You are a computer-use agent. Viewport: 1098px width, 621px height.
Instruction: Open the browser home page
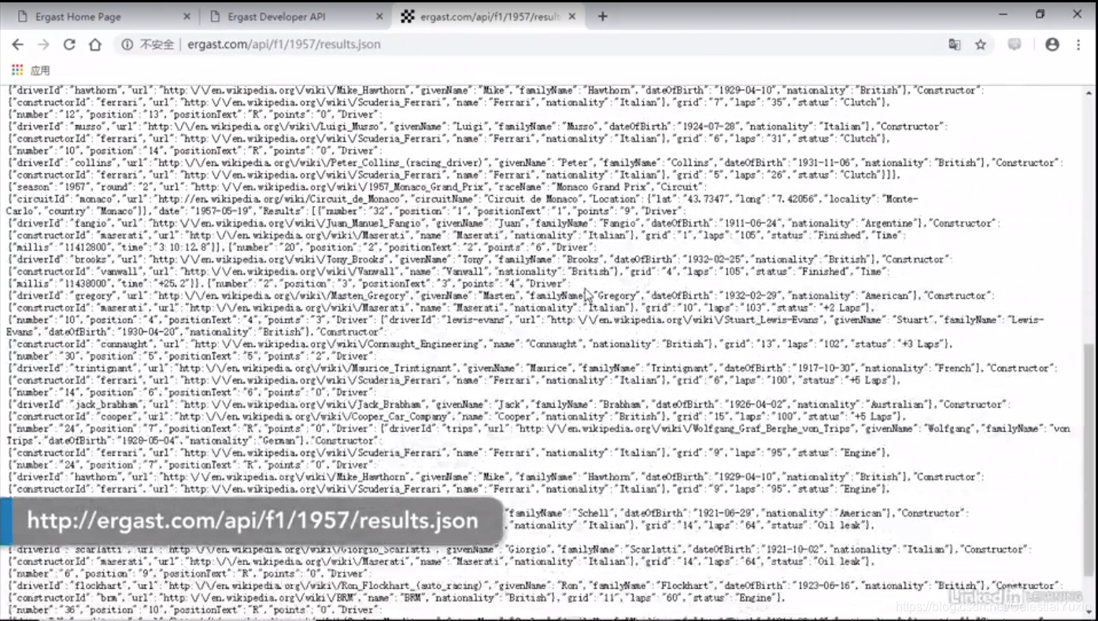tap(95, 45)
